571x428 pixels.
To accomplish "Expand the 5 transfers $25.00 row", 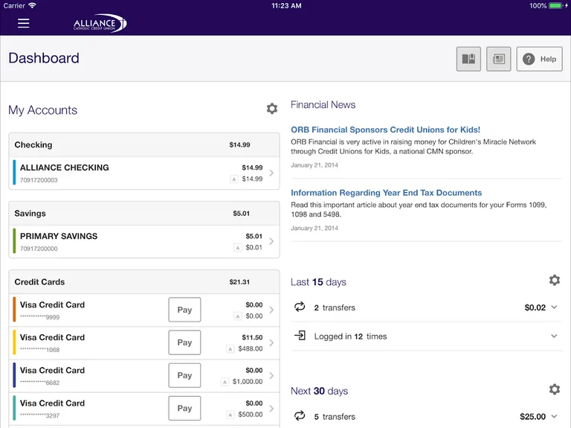I will 427,416.
